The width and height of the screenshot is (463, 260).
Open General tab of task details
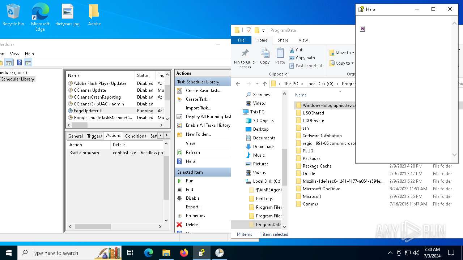76,136
